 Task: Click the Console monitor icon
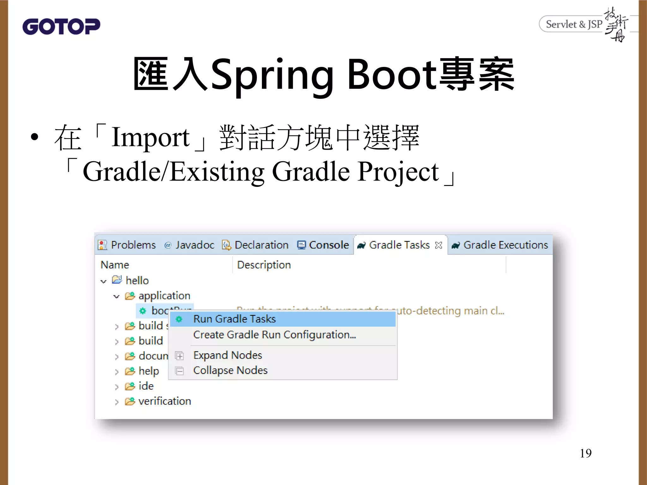(x=301, y=245)
